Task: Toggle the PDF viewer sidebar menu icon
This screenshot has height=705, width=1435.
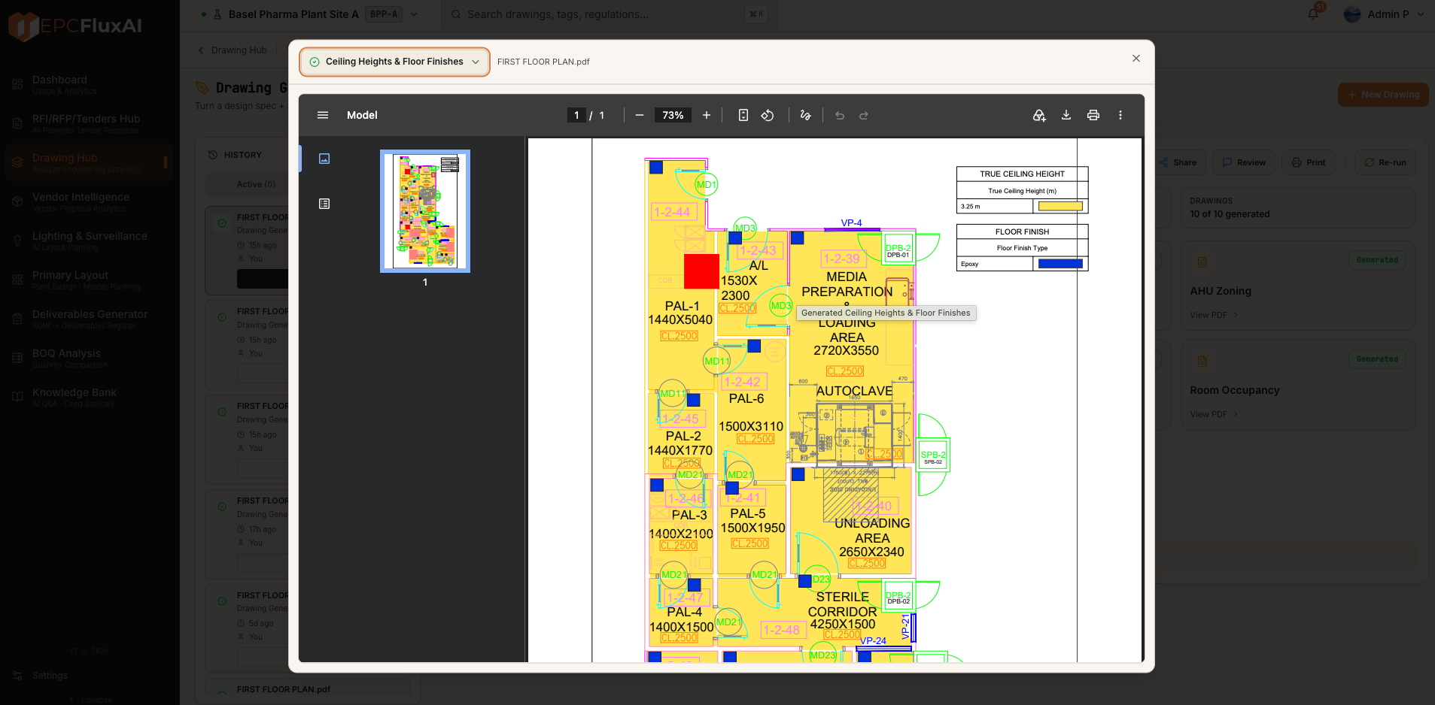Action: pyautogui.click(x=323, y=115)
